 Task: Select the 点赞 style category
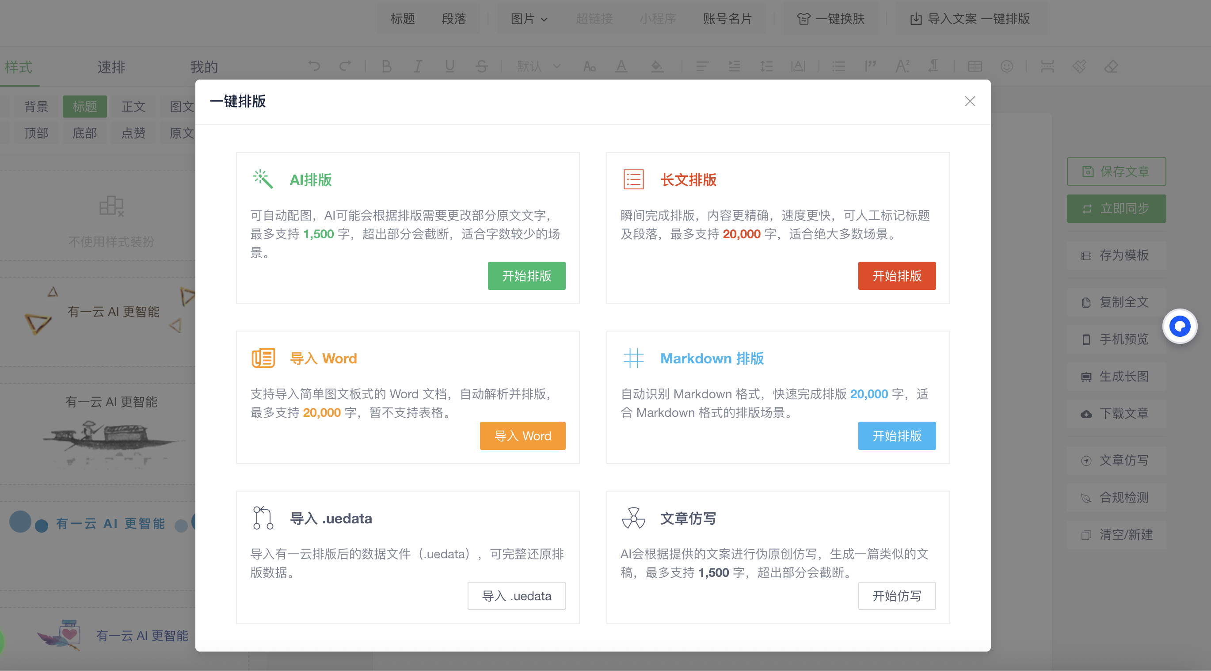point(133,133)
